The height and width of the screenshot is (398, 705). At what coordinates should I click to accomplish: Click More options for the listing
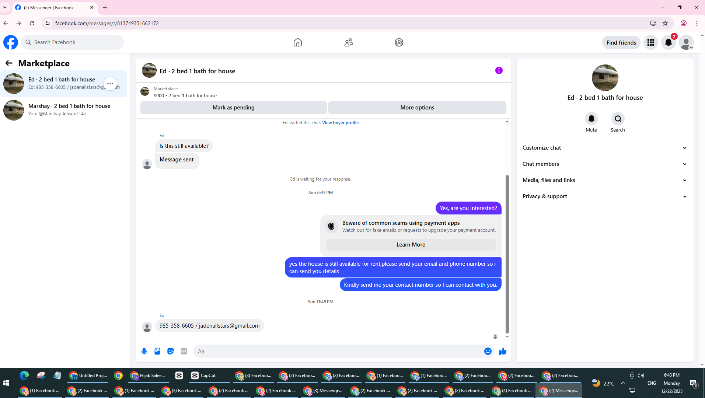417,108
